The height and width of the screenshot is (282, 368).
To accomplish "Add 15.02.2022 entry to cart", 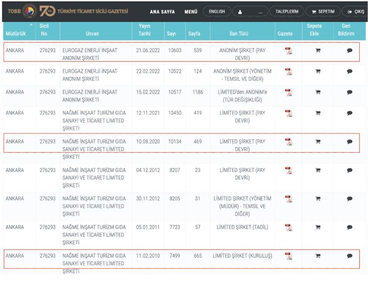I will [x=317, y=92].
